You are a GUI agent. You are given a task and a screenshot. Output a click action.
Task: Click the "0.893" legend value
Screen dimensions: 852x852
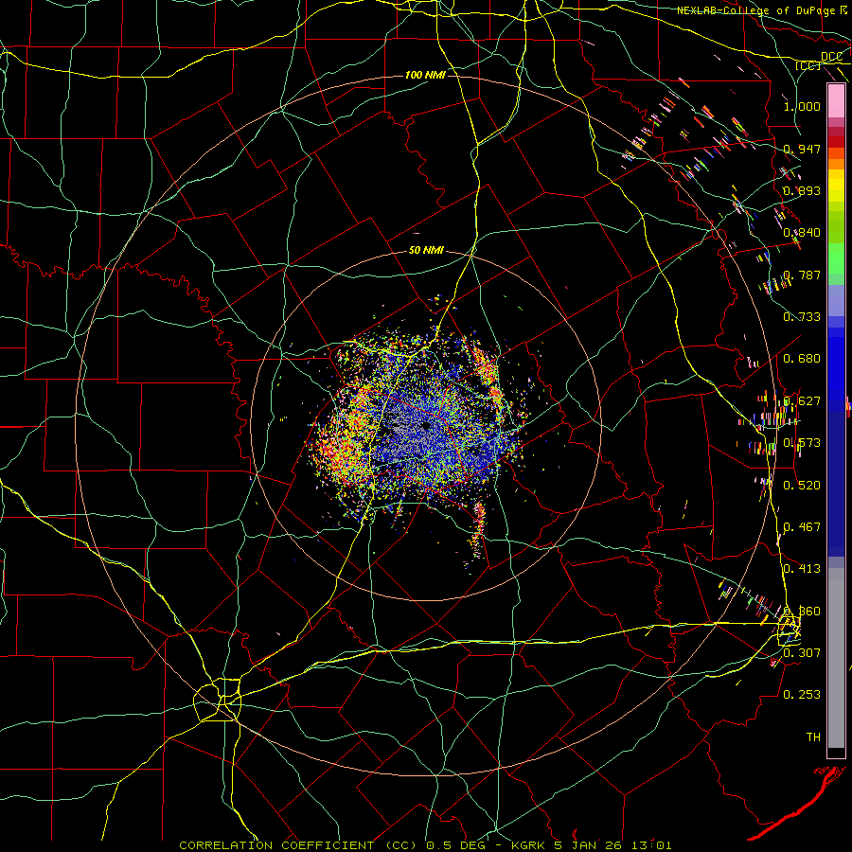[802, 190]
